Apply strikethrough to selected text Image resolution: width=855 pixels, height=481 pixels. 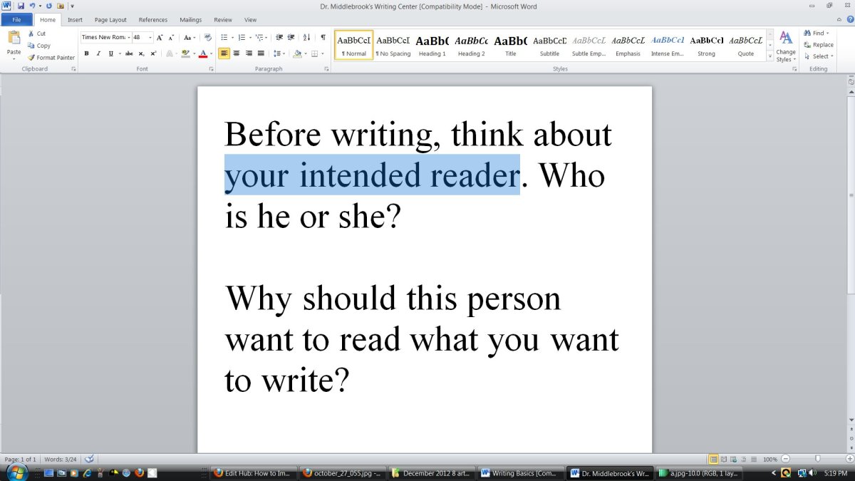click(128, 53)
